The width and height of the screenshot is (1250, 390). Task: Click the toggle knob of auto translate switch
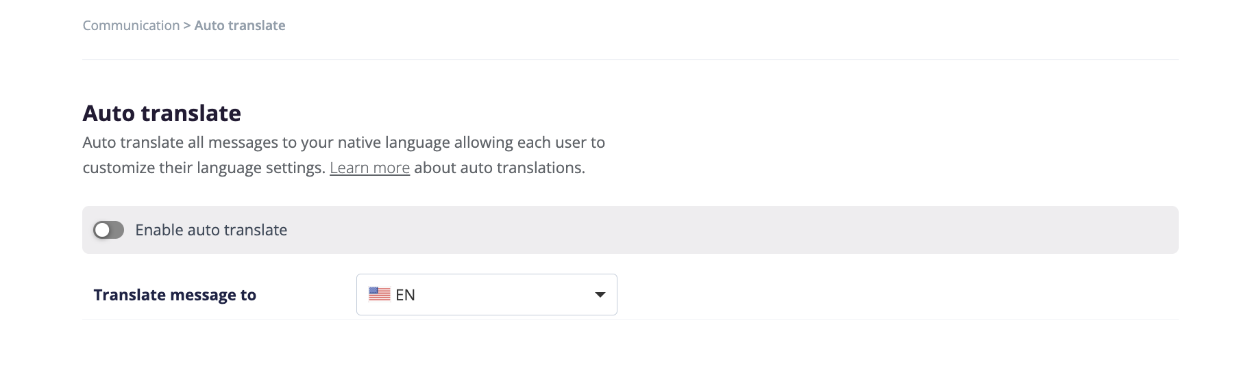[x=102, y=230]
